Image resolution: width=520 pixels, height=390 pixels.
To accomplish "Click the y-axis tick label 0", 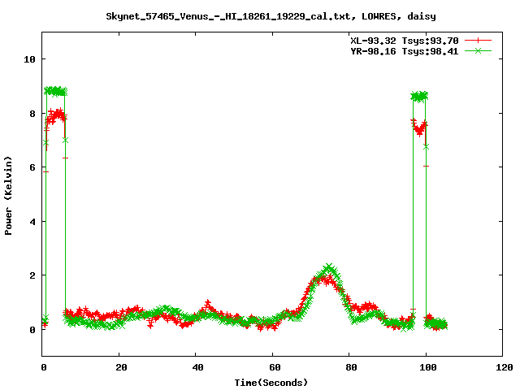I will (32, 330).
